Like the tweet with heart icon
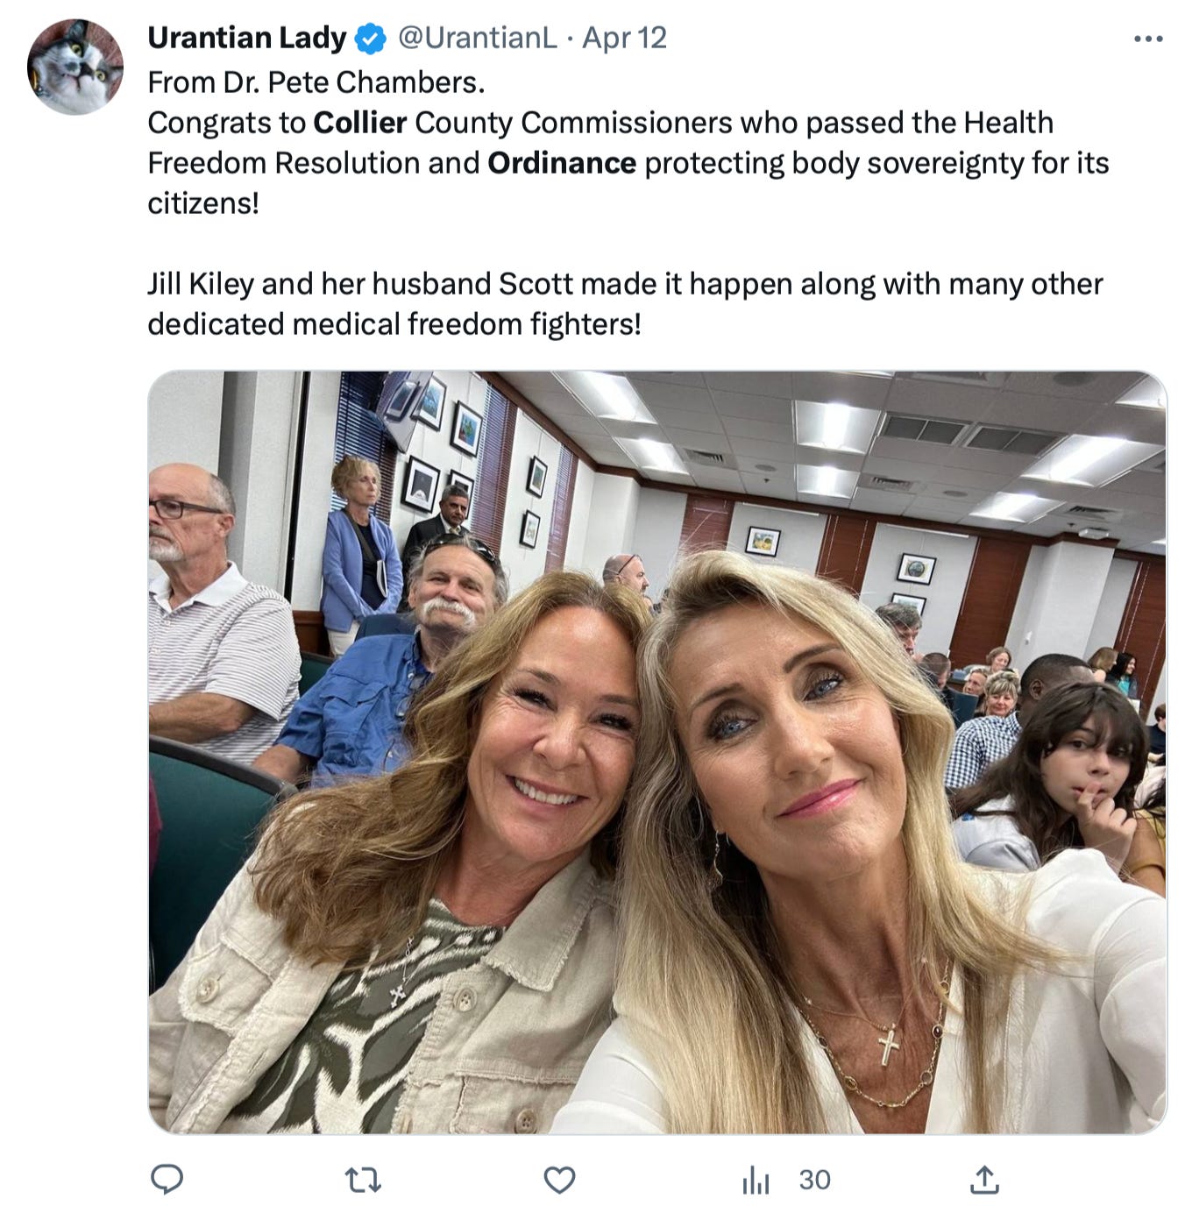Screen dimensions: 1185x1206 [559, 1180]
